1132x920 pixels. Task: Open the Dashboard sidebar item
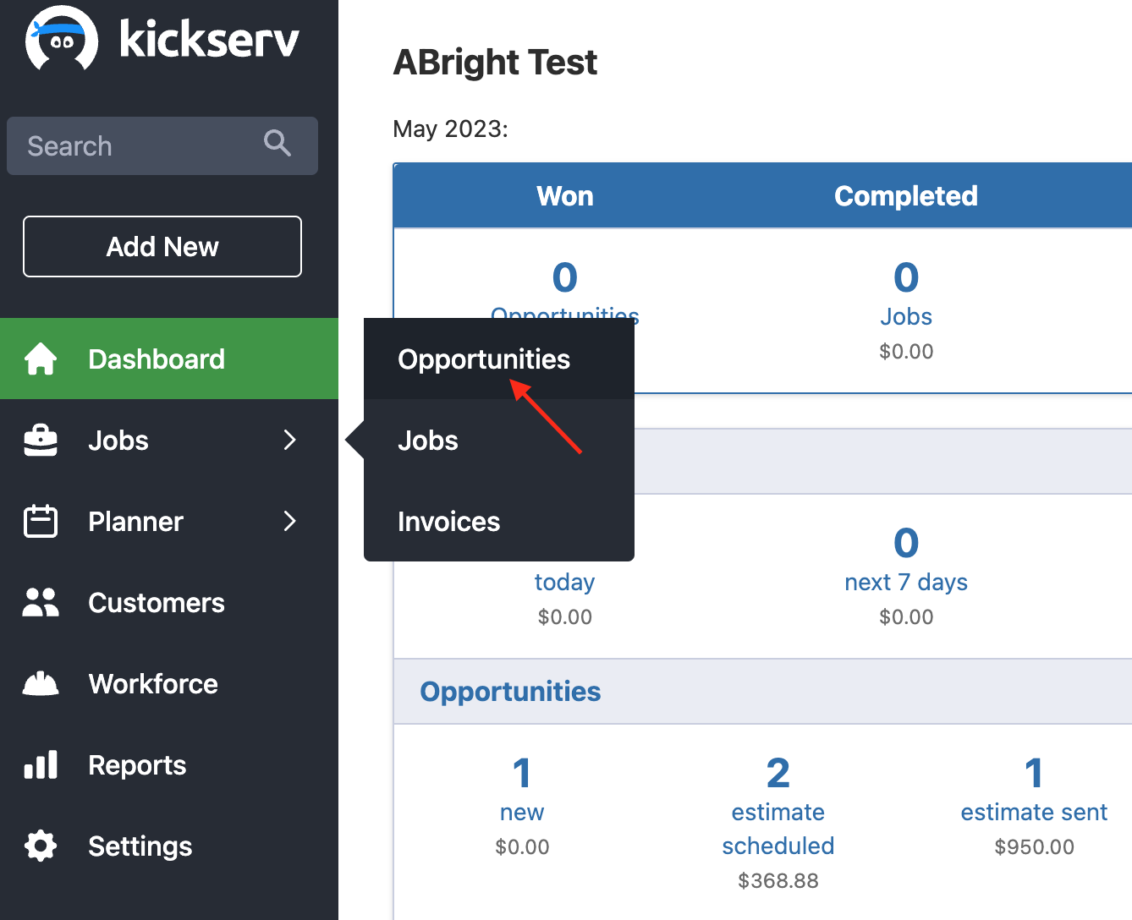coord(169,359)
